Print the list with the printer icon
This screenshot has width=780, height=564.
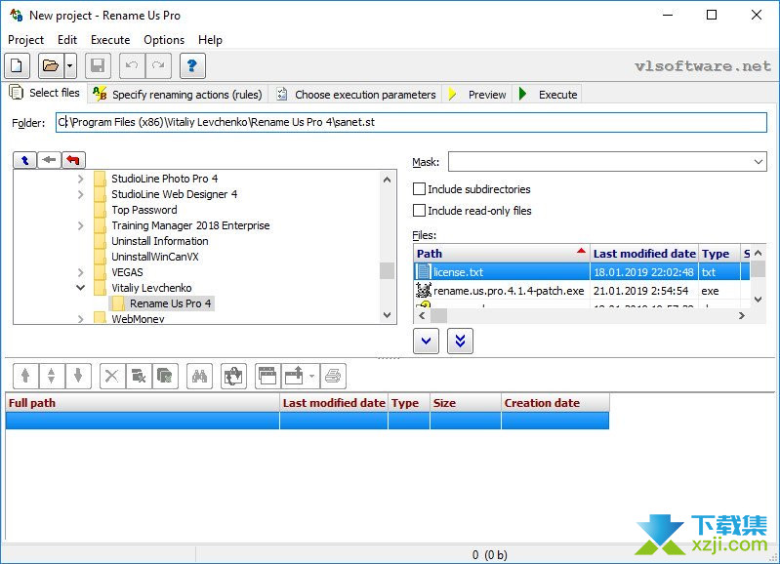333,376
